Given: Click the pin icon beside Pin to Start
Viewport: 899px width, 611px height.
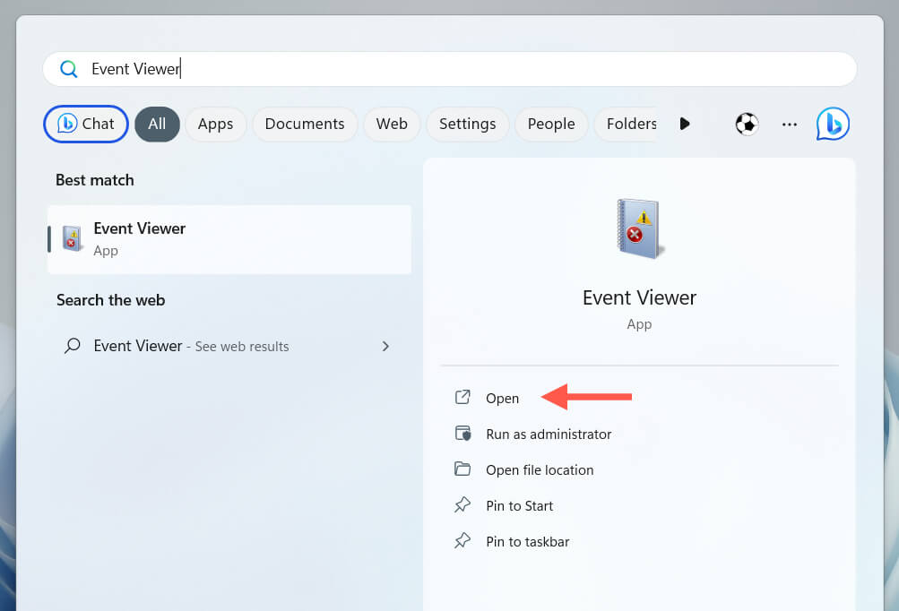Looking at the screenshot, I should coord(462,505).
